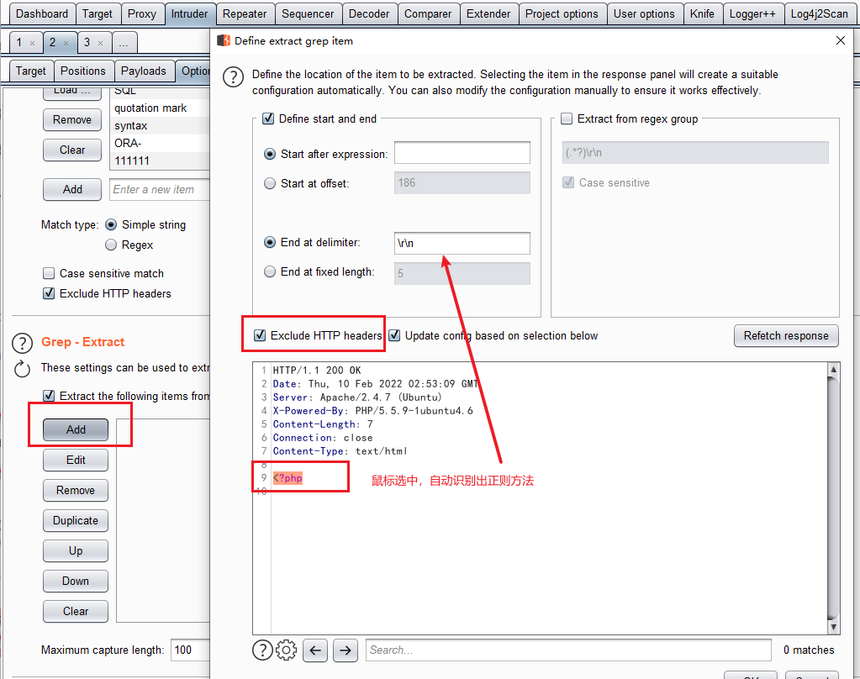Close Intruder attack tab 3
The height and width of the screenshot is (679, 860).
coord(100,43)
